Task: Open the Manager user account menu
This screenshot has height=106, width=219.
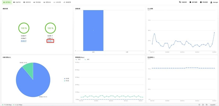Action: [x=214, y=2]
